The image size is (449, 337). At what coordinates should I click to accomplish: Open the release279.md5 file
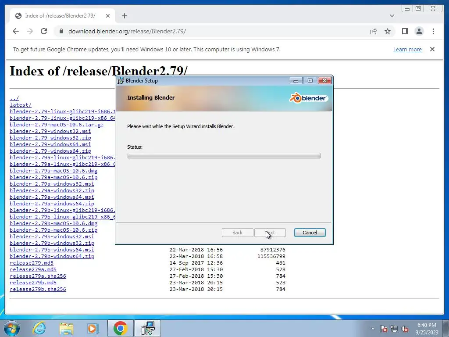32,263
